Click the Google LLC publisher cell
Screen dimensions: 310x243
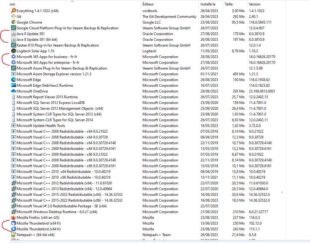[152, 22]
